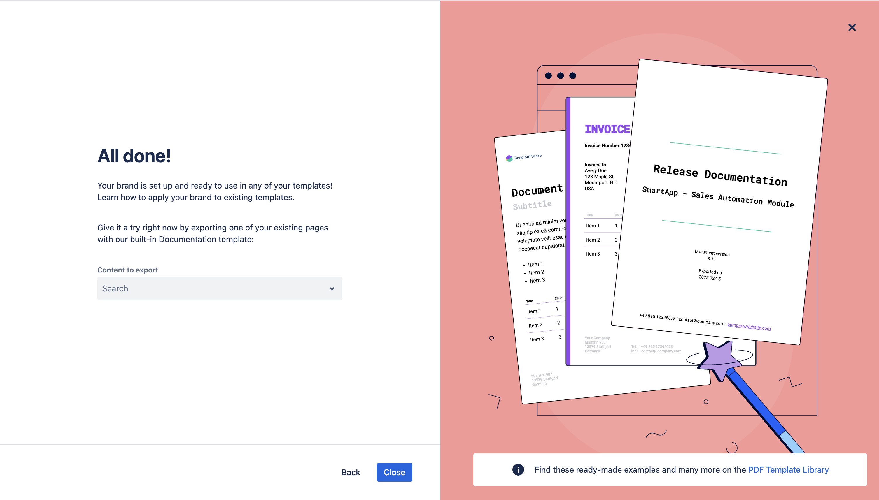
Task: Open the Content to export search field
Action: pos(213,288)
